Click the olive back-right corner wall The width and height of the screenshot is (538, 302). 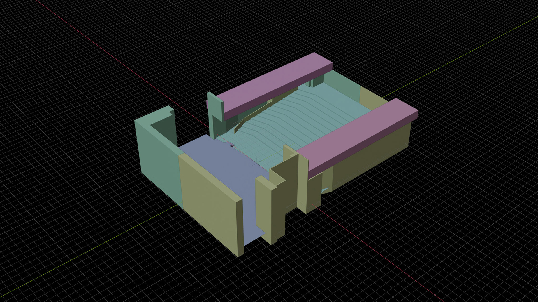coord(370,98)
